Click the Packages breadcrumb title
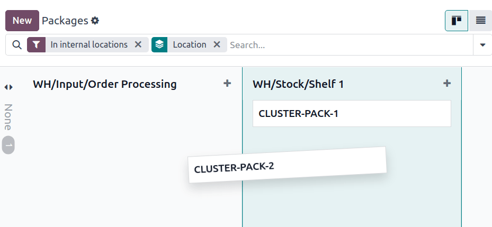 point(65,21)
